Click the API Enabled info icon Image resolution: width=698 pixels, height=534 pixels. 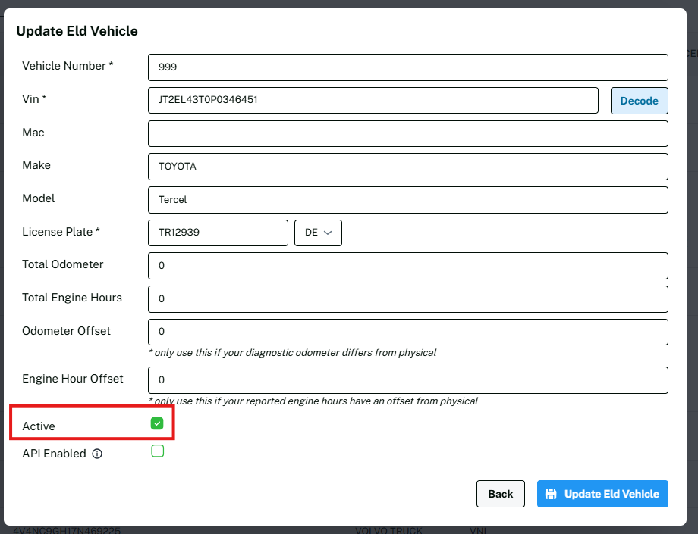[97, 454]
